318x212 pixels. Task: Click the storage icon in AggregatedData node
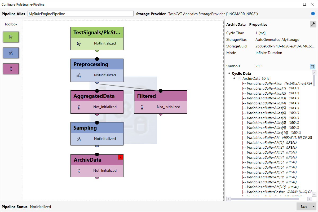point(78,107)
